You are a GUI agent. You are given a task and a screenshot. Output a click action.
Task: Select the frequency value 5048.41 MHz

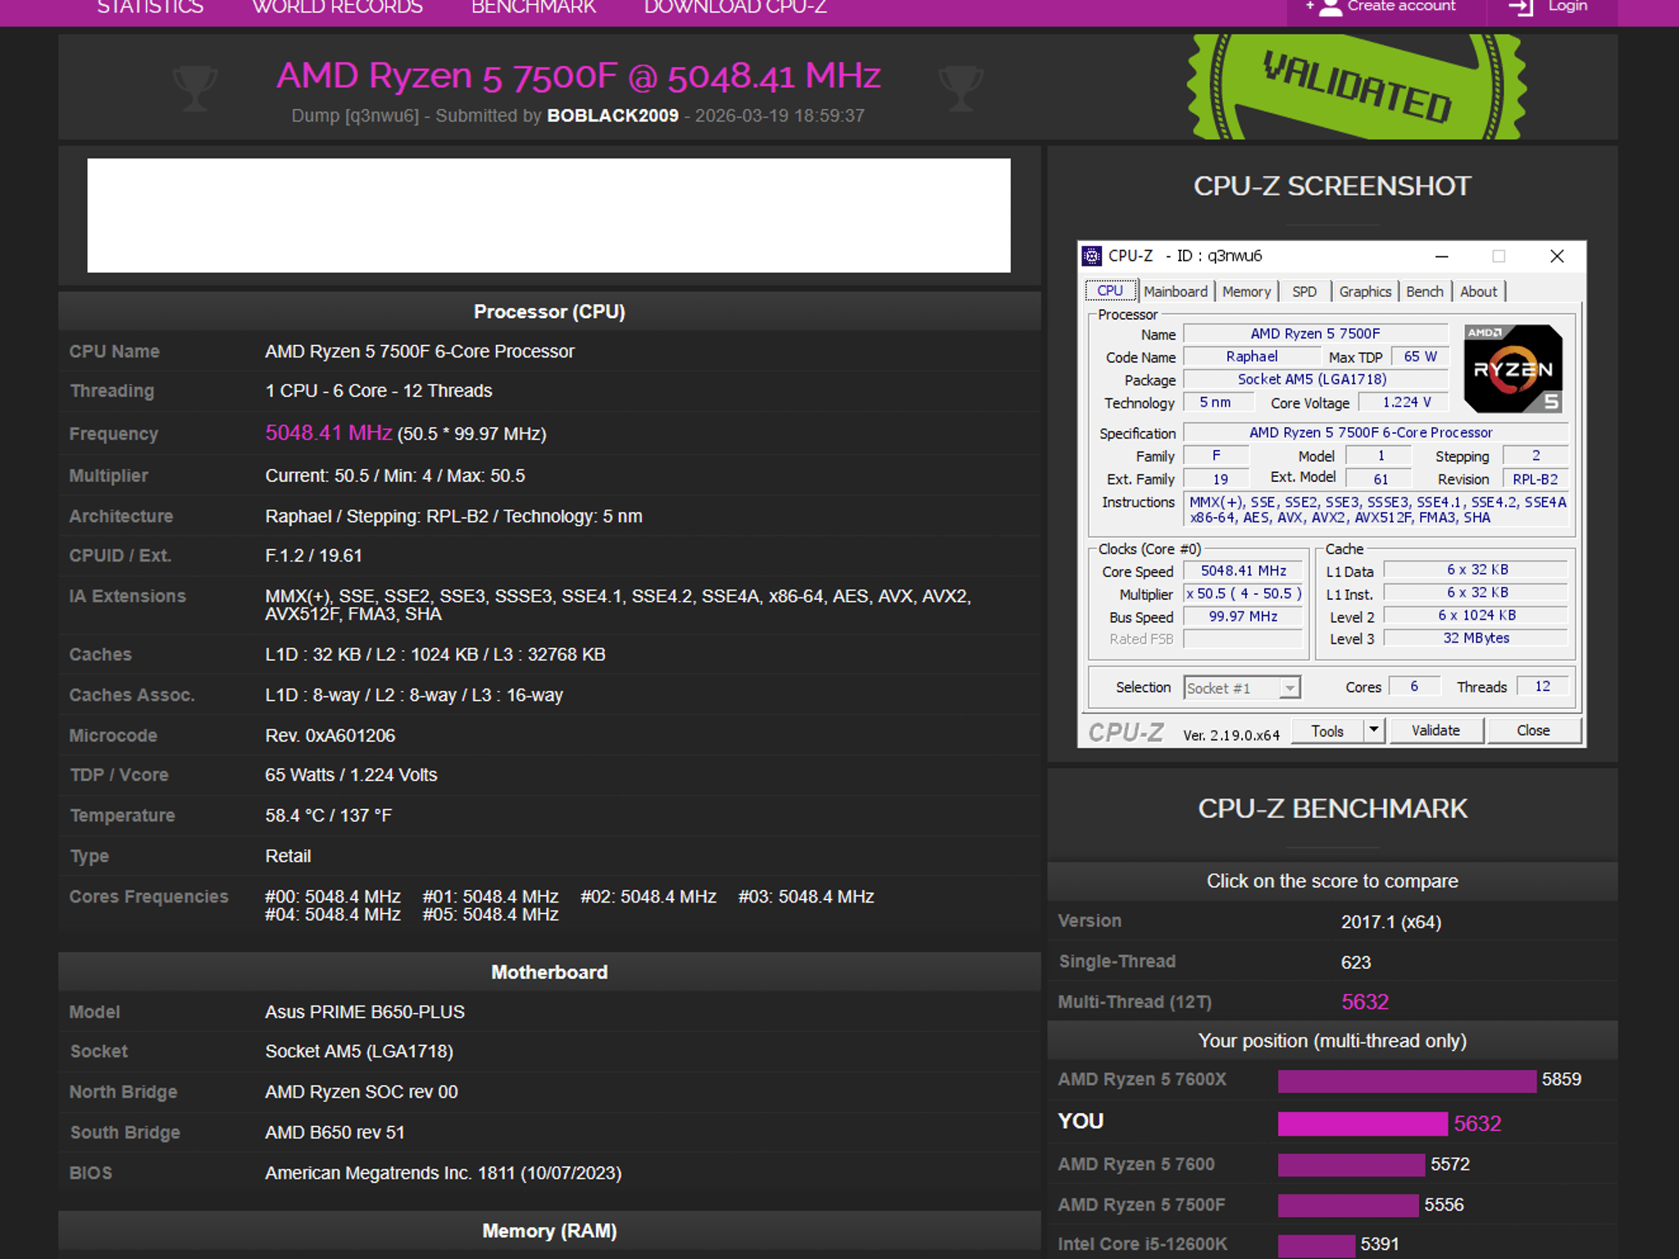(x=329, y=433)
